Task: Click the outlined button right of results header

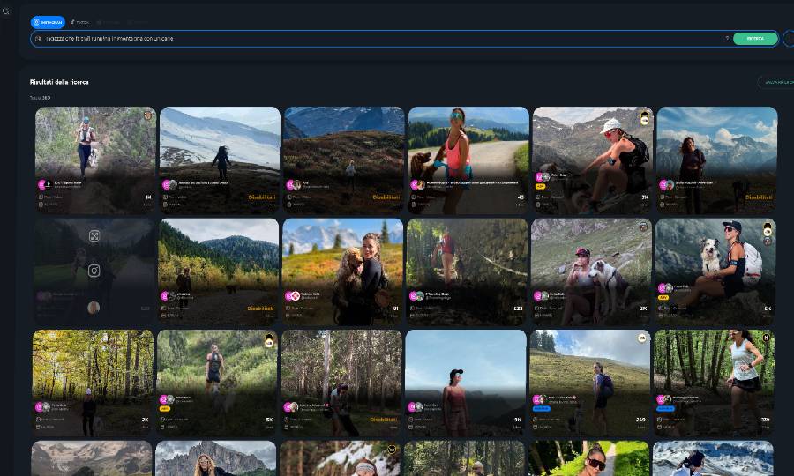Action: point(776,82)
